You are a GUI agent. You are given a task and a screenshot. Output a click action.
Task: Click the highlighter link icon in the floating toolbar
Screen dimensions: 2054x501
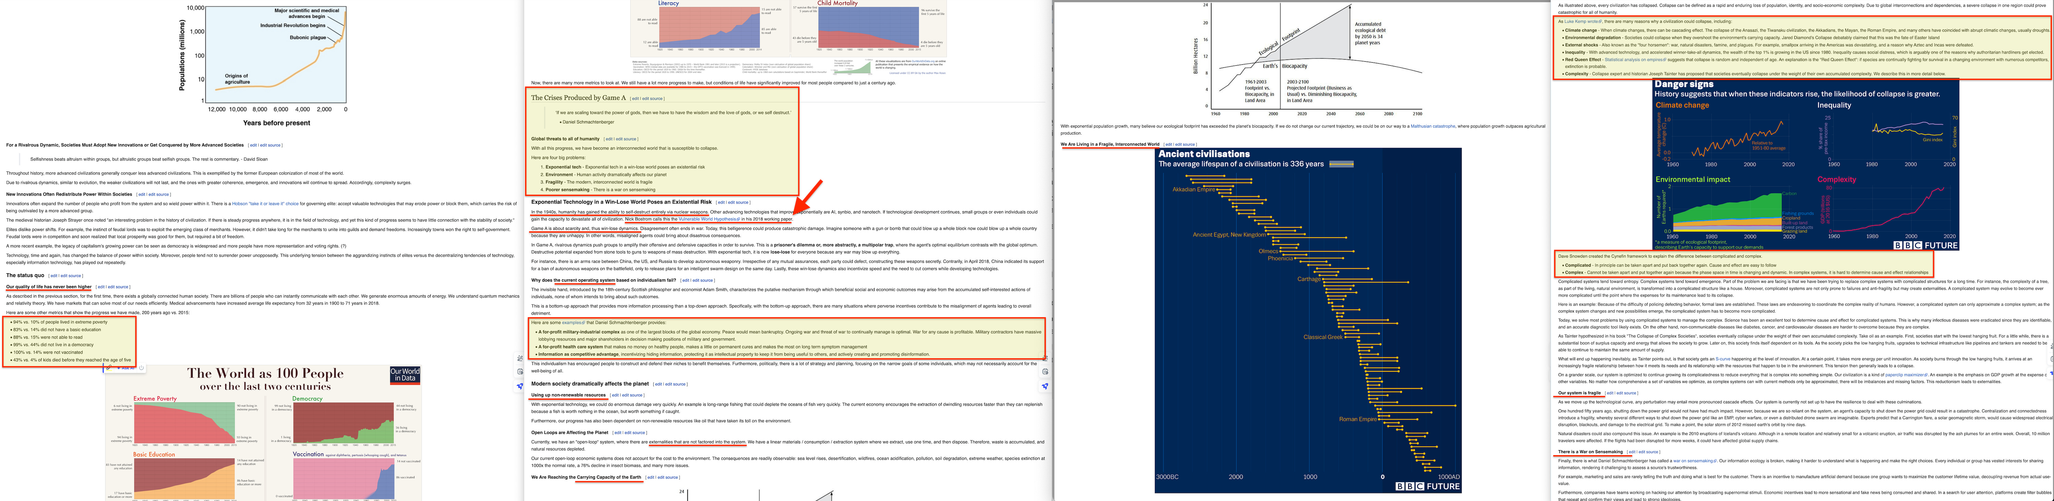pyautogui.click(x=109, y=368)
